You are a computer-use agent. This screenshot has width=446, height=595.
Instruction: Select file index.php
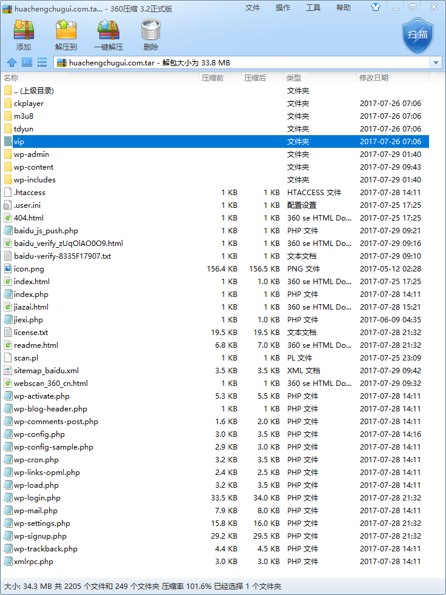[215, 294]
